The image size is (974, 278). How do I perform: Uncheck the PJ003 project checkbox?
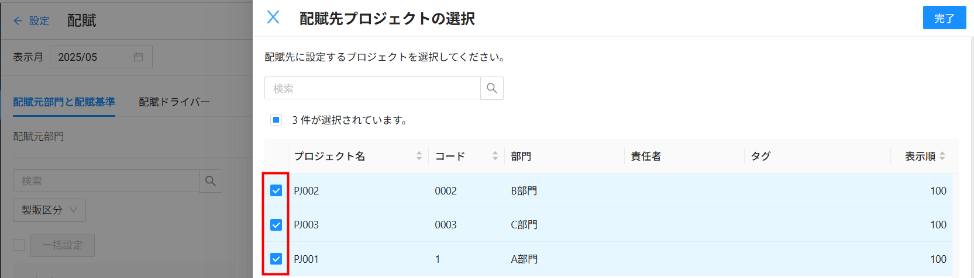click(276, 225)
